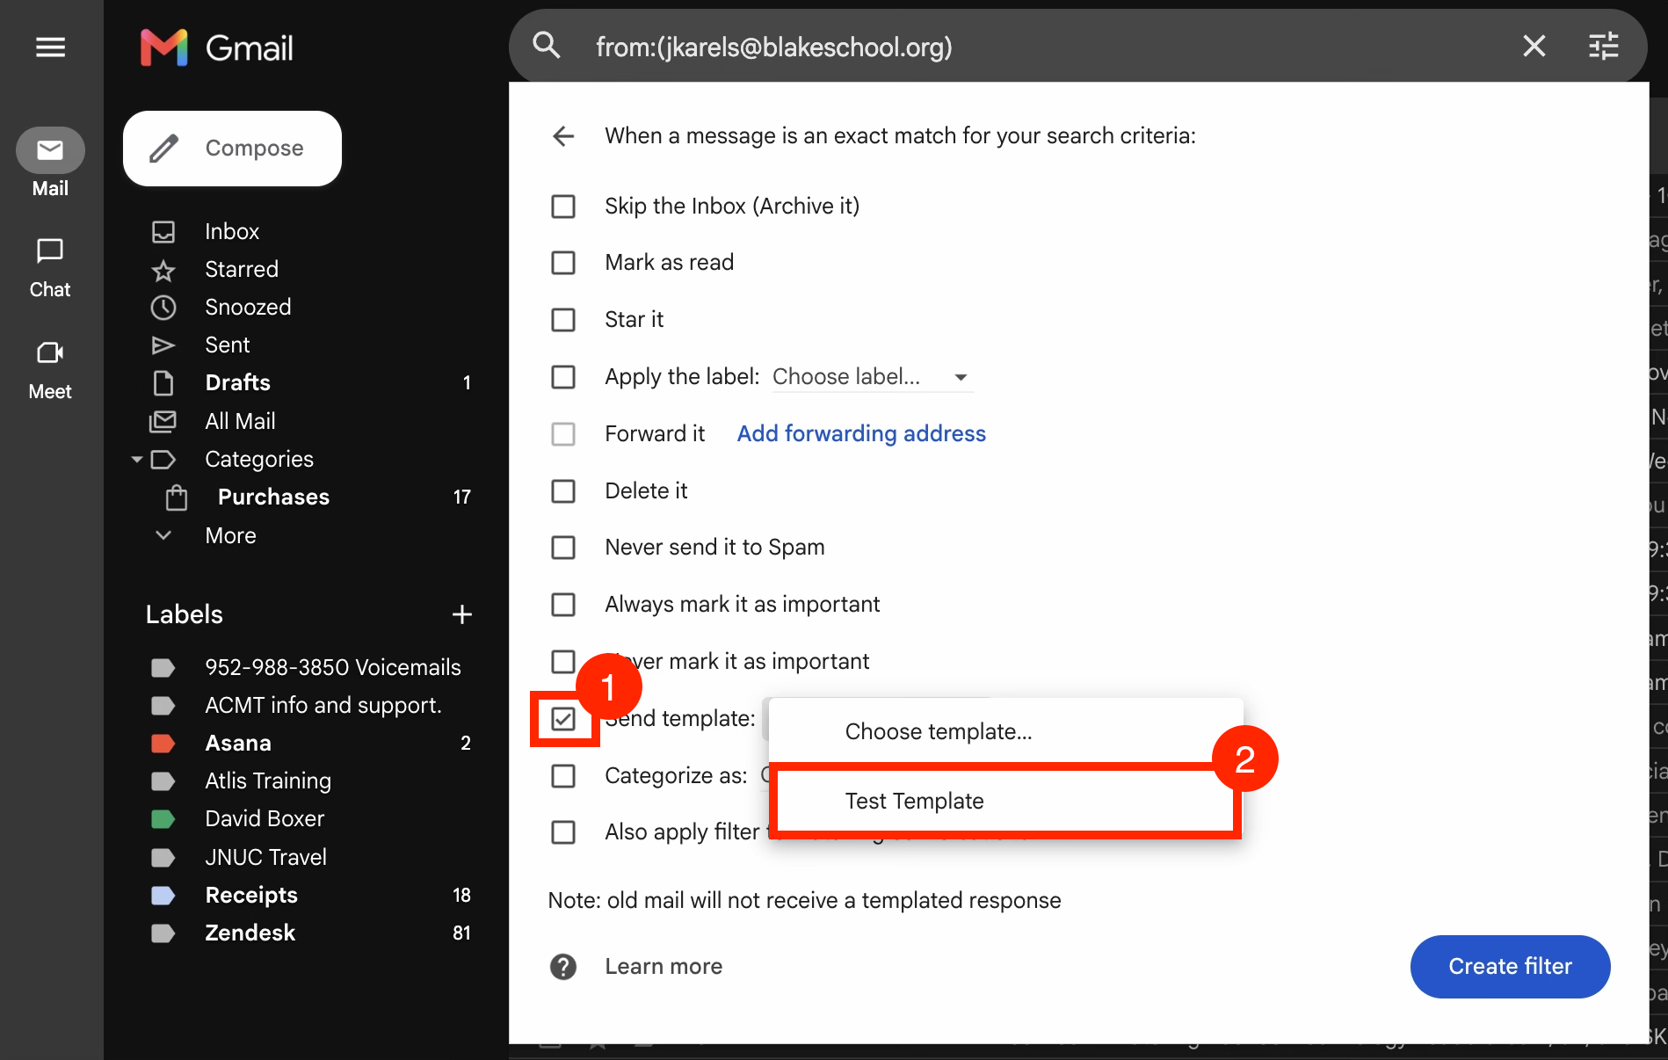Open the Chat section

coord(50,268)
